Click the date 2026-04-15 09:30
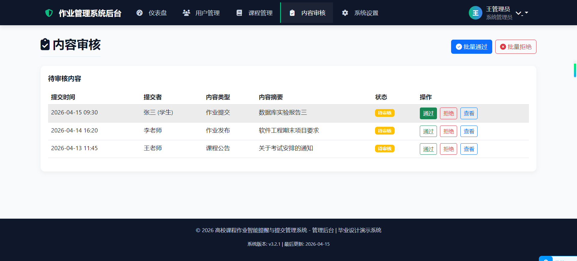 (75, 112)
